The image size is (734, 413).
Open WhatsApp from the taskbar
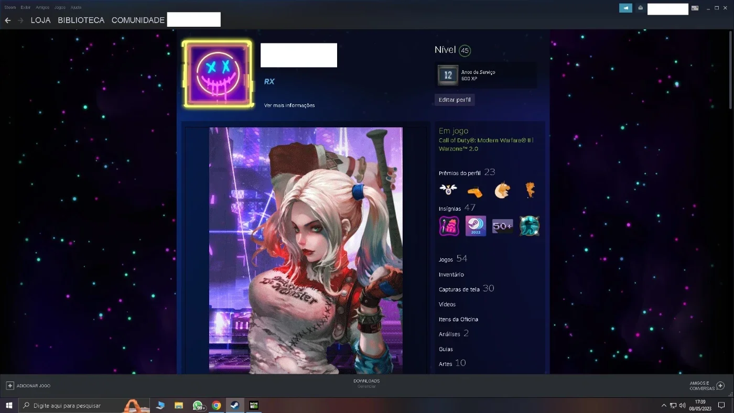pos(198,405)
